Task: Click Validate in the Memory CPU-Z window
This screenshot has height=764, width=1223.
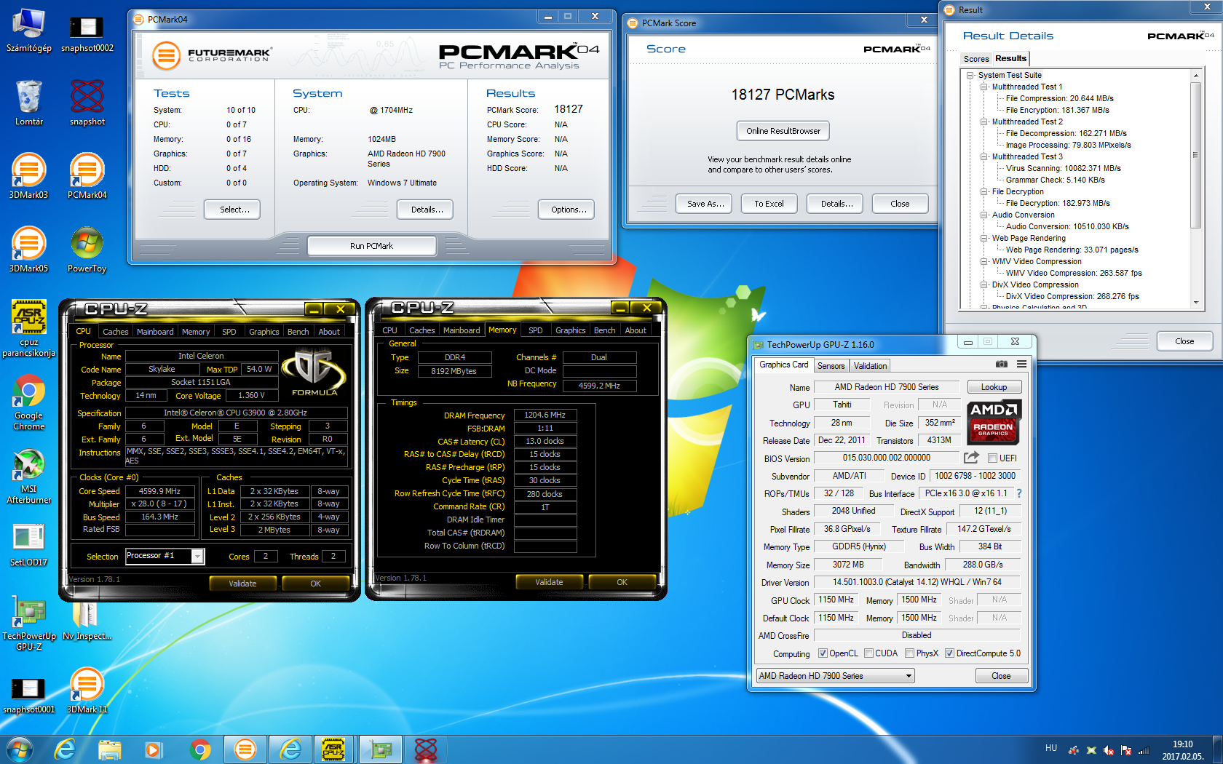Action: tap(549, 582)
